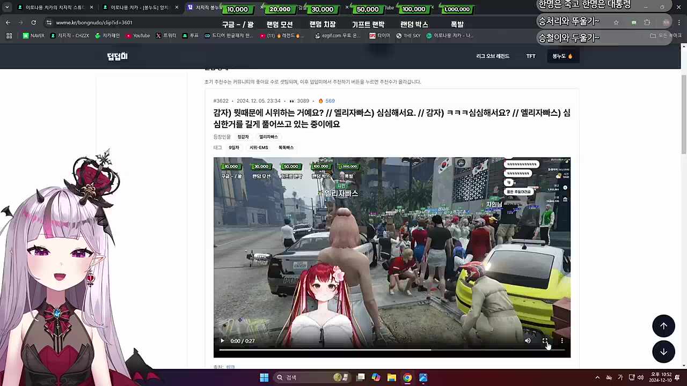687x386 pixels.
Task: Open the 트위터 bookmark
Action: [x=166, y=36]
